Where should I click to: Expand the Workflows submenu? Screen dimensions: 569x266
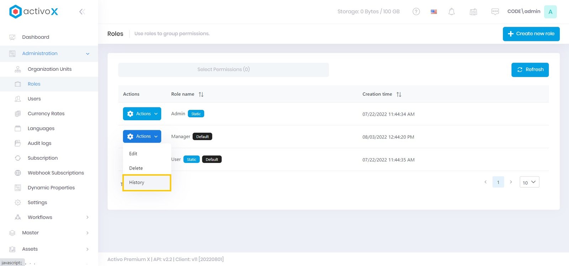coord(87,217)
